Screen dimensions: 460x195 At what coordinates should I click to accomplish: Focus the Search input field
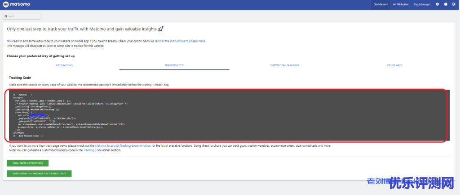click(x=23, y=16)
